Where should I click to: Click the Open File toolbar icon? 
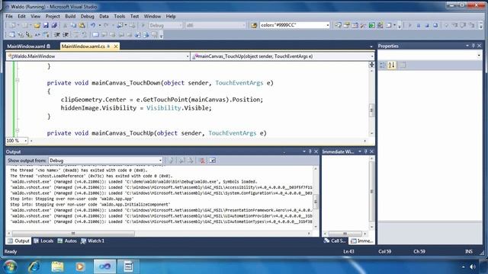[x=37, y=25]
